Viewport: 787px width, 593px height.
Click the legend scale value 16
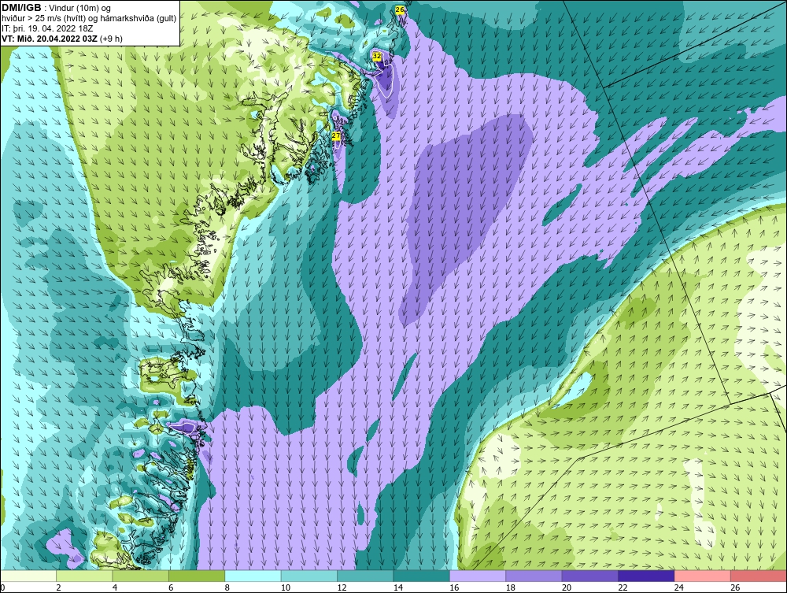[454, 587]
